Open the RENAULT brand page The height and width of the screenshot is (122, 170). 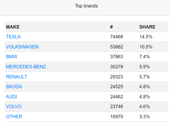[16, 77]
